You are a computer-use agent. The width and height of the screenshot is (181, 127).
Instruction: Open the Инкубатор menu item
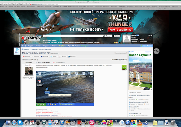pos(62,46)
